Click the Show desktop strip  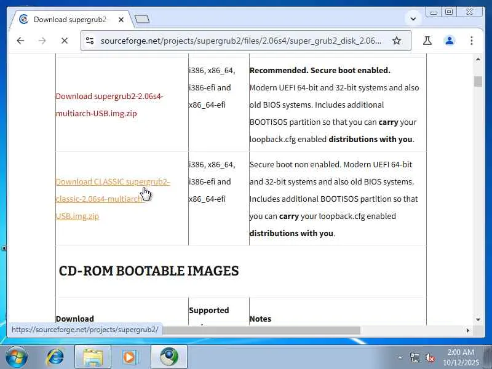point(487,357)
